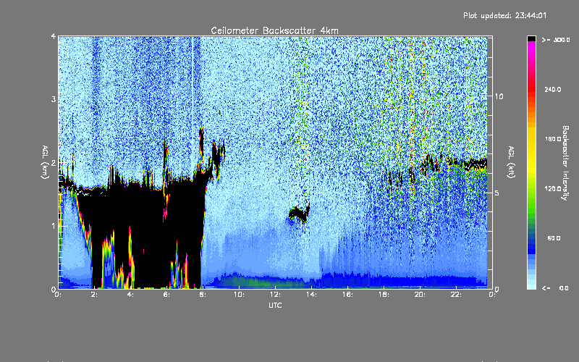Click the '60.0' colorbar label
The width and height of the screenshot is (579, 362).
[x=554, y=238]
